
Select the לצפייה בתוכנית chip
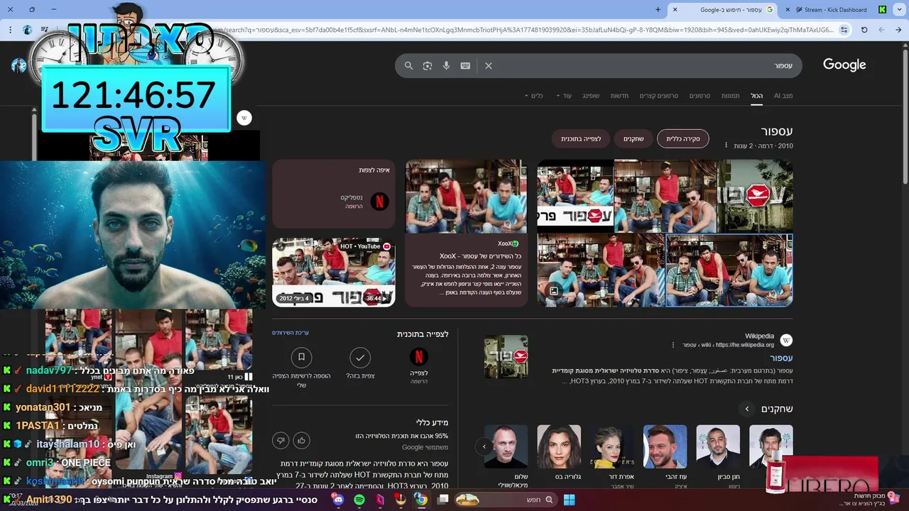click(581, 138)
